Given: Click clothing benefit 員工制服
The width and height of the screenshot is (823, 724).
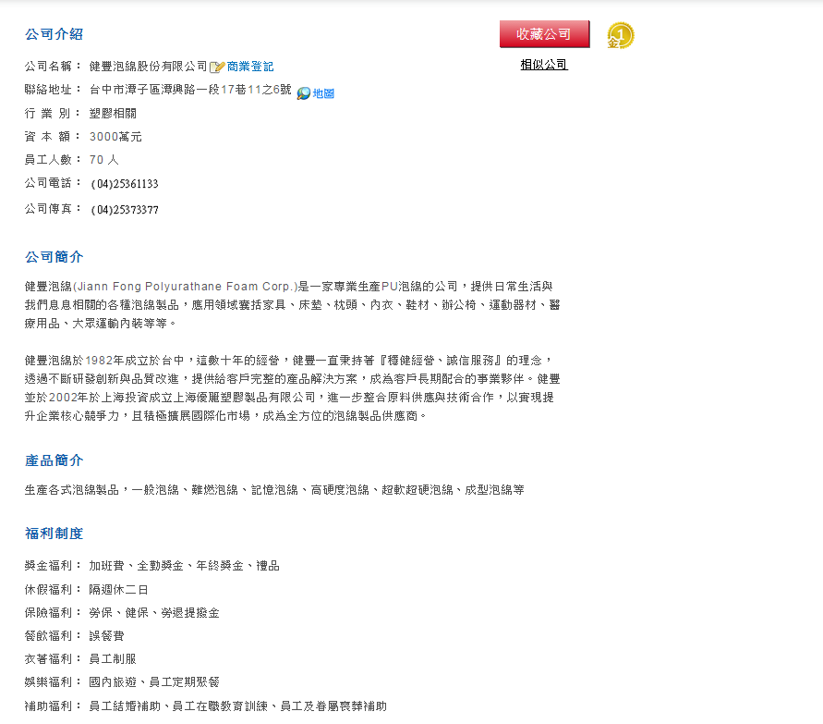Looking at the screenshot, I should click(113, 659).
